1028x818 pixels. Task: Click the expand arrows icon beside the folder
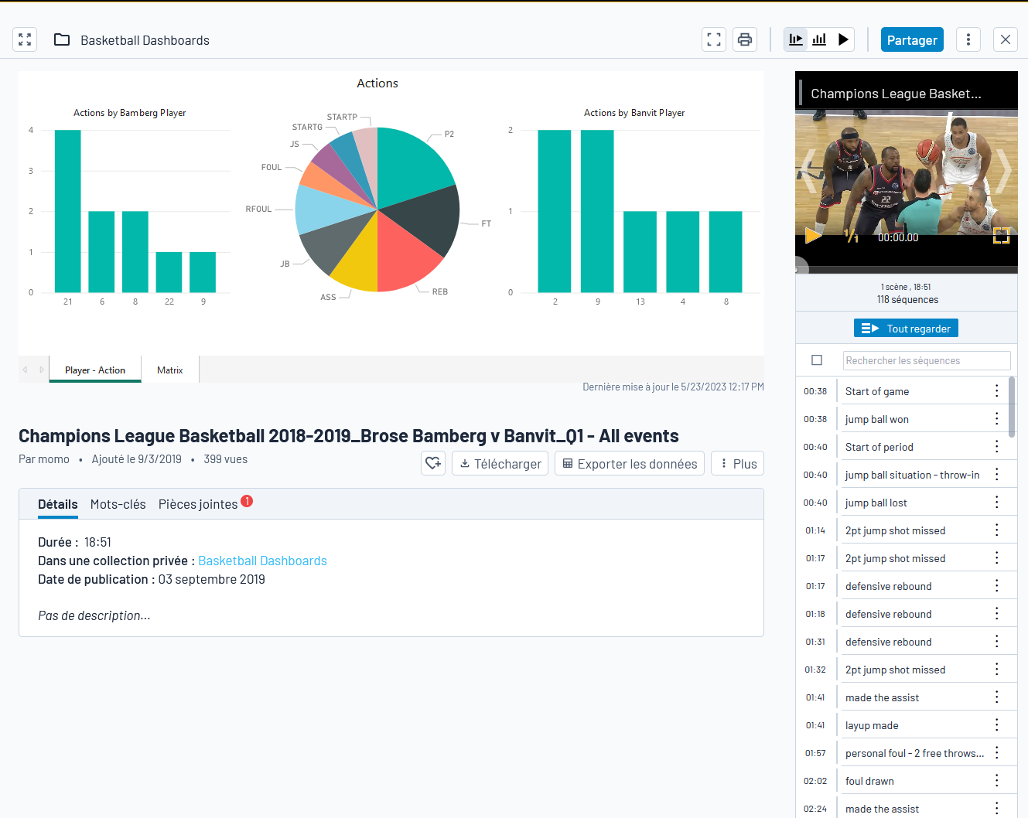point(25,39)
